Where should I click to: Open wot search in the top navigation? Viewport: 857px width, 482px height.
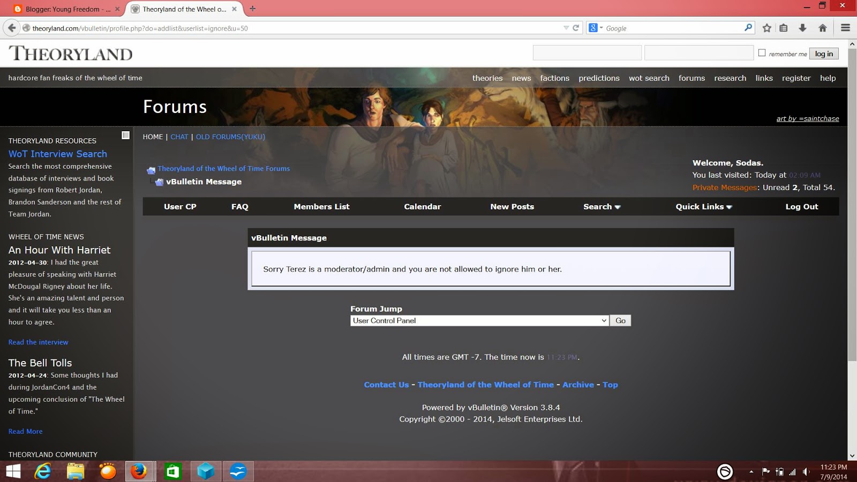coord(649,78)
